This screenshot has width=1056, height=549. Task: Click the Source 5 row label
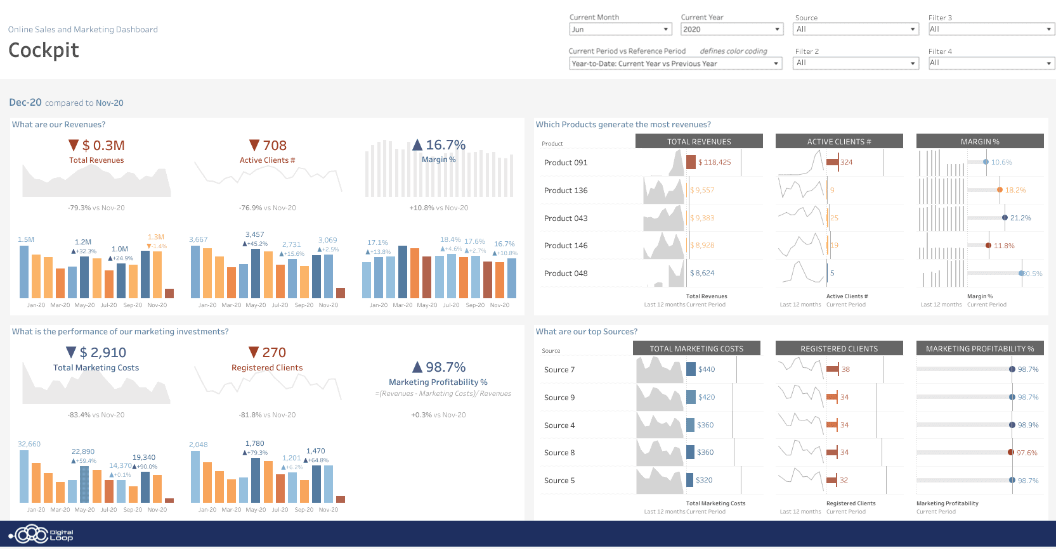point(559,481)
